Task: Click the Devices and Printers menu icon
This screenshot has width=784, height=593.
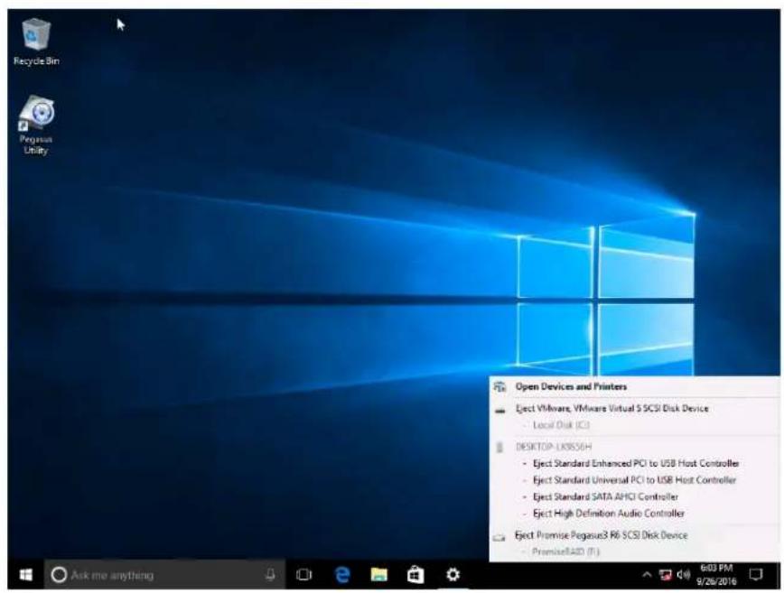Action: [x=499, y=386]
